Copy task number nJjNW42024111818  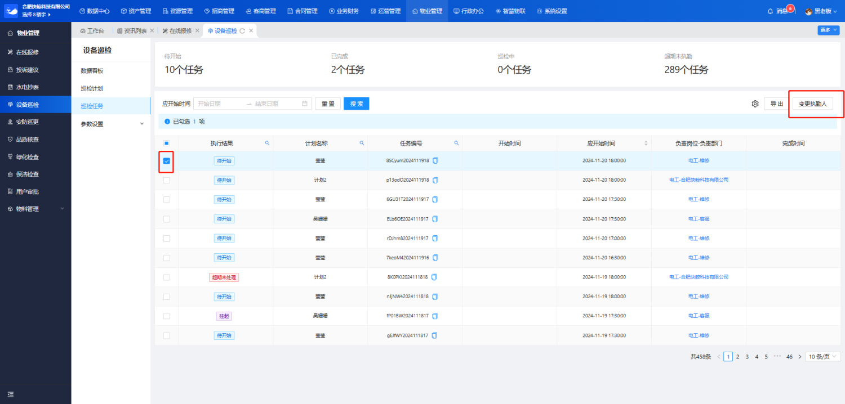pos(435,297)
